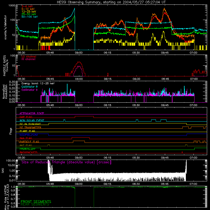
Task: Select the red 3-6 keV legend label
Action: pyautogui.click(x=27, y=6)
